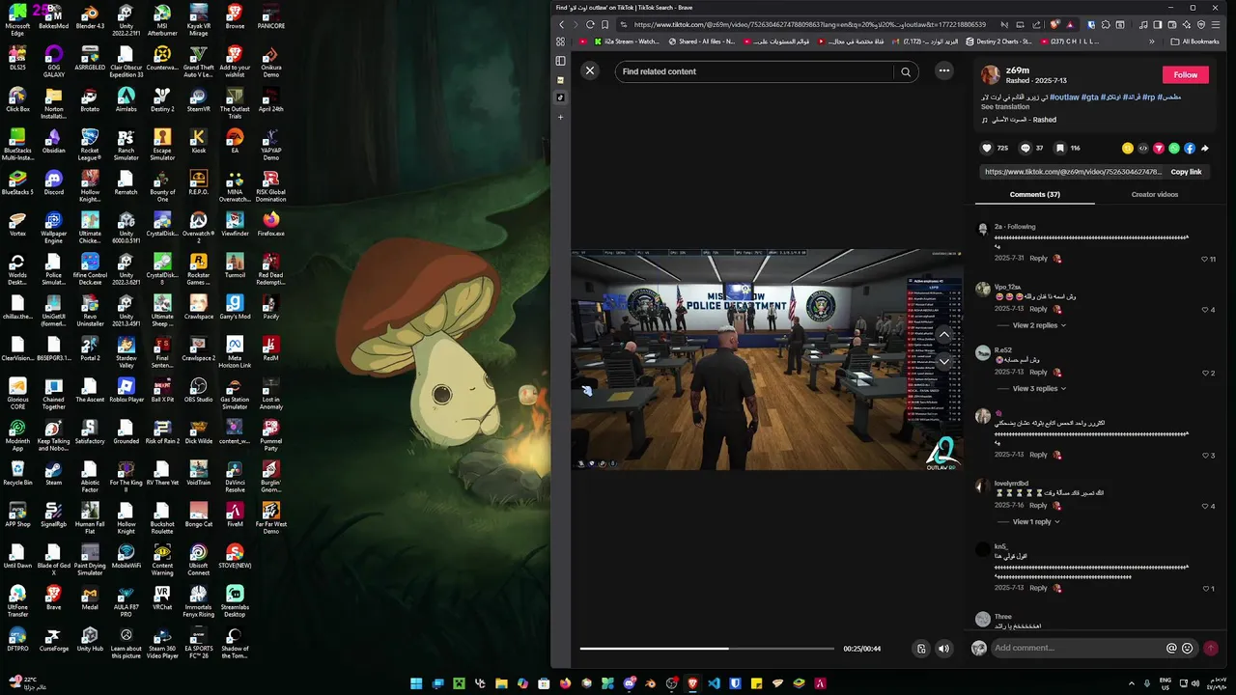The width and height of the screenshot is (1236, 695).
Task: Expand View 1 reply under lovelyrrdbd
Action: point(1035,521)
